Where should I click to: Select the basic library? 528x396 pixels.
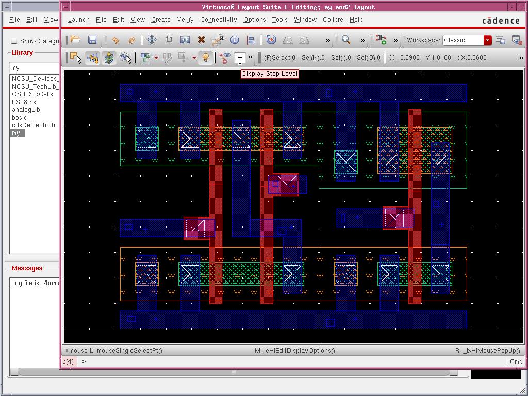[x=19, y=118]
